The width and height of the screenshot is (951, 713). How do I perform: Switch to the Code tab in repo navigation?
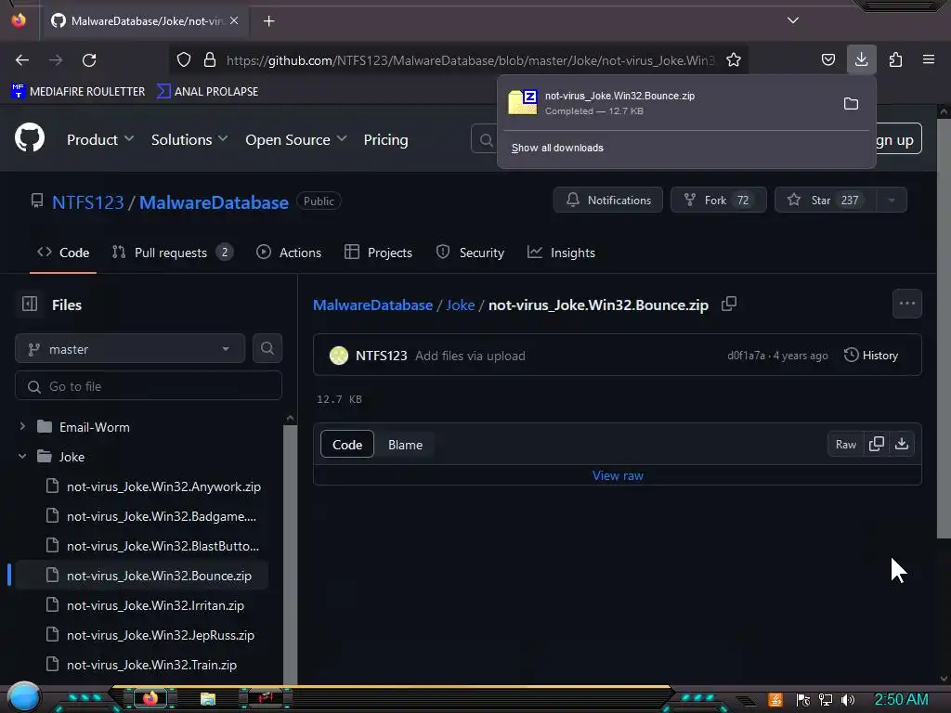(x=63, y=253)
